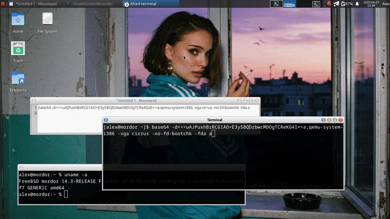Focus the Mousepad title "*Untitled 1 - Mousepad"
This screenshot has height=219, width=390.
coord(136,101)
